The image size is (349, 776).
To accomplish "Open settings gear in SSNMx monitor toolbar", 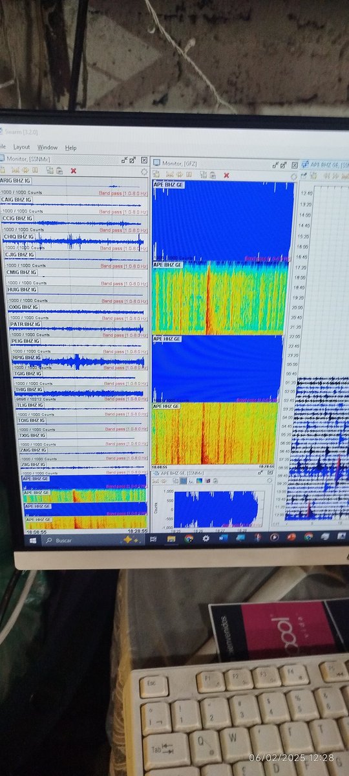I will 143,171.
